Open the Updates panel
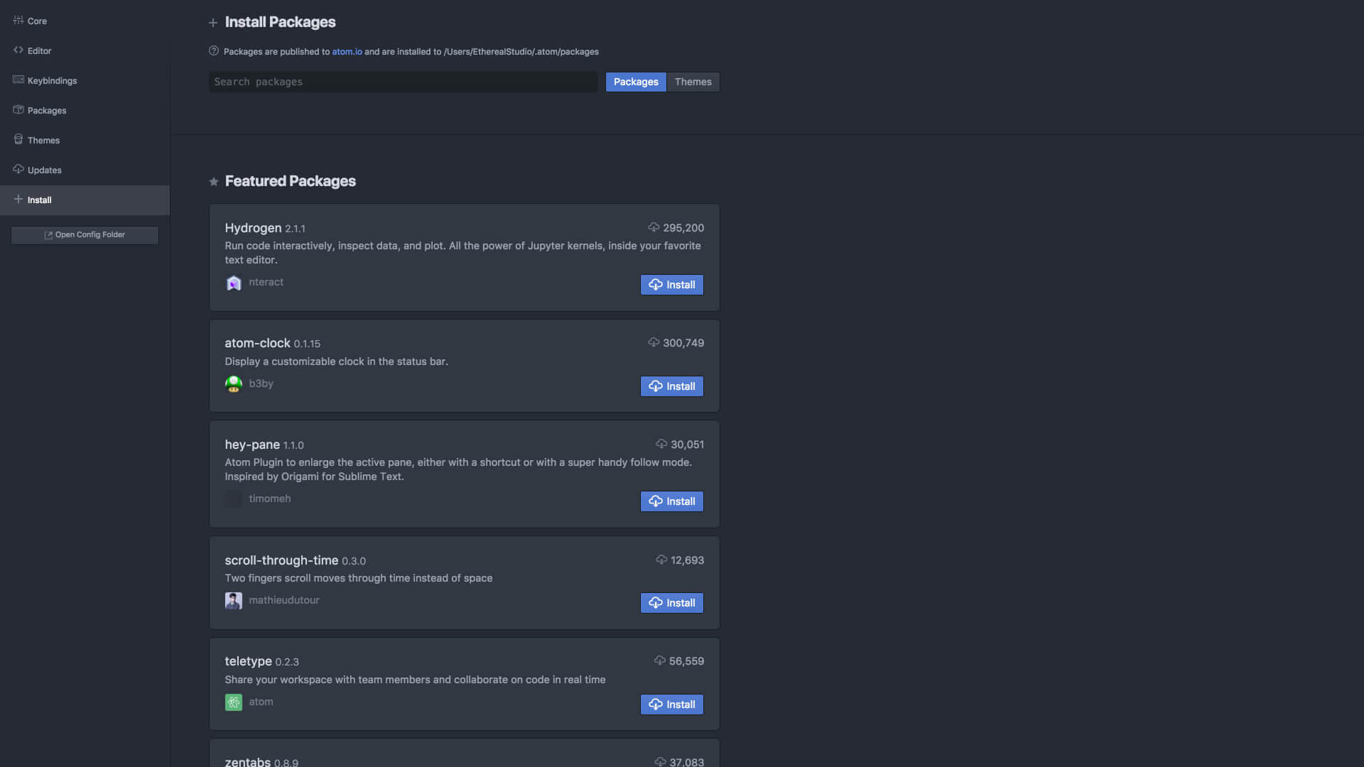Image resolution: width=1364 pixels, height=767 pixels. click(x=85, y=170)
